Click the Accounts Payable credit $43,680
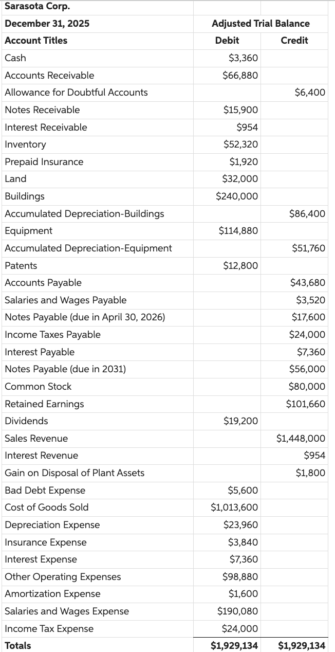 308,283
